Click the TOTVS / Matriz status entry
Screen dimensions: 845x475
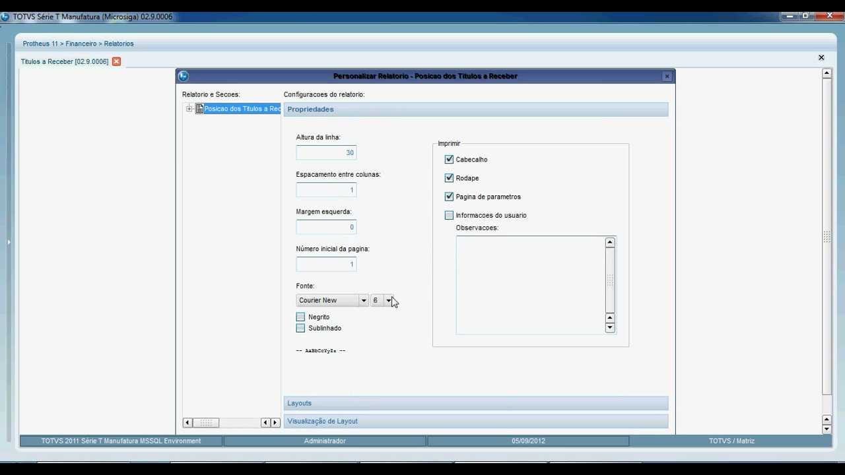coord(731,441)
